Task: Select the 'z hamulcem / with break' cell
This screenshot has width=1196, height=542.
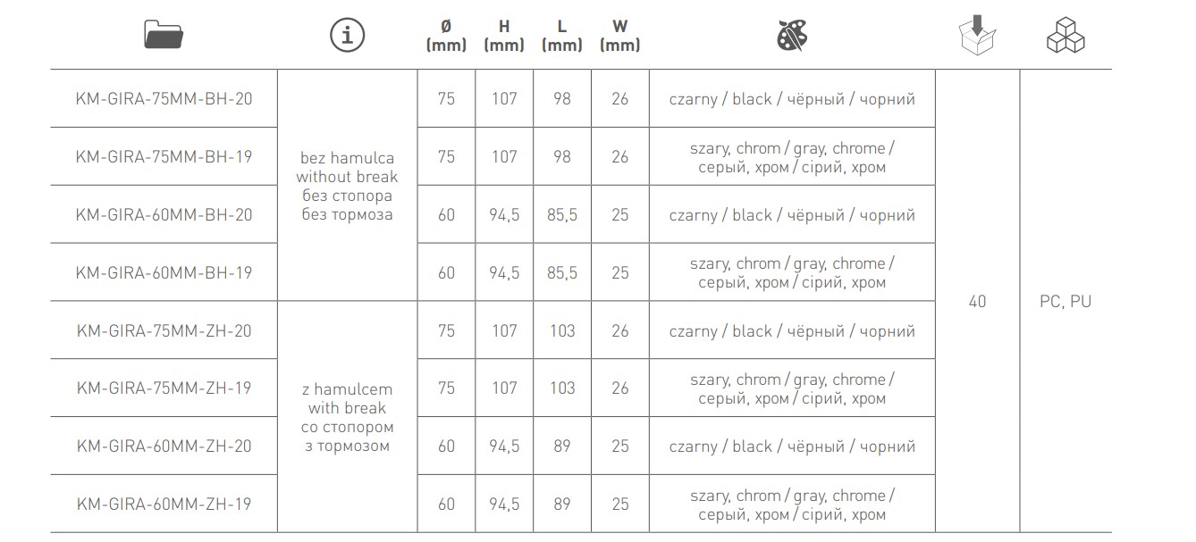Action: point(348,417)
